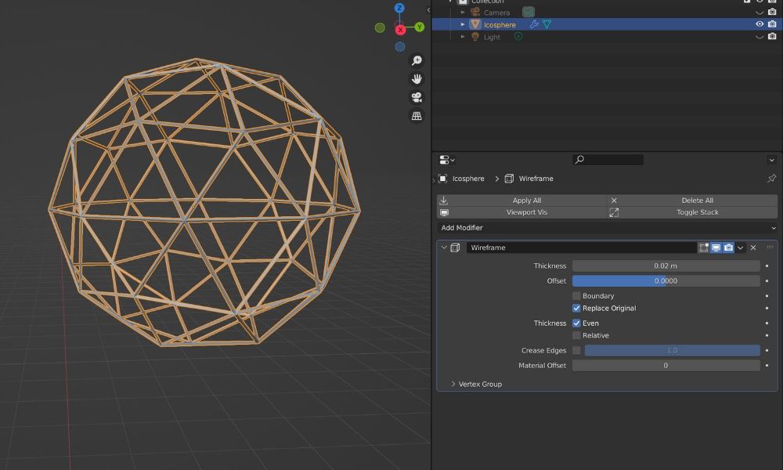783x470 pixels.
Task: Click the wrench modifier icon beside Icosphere
Action: pos(534,24)
